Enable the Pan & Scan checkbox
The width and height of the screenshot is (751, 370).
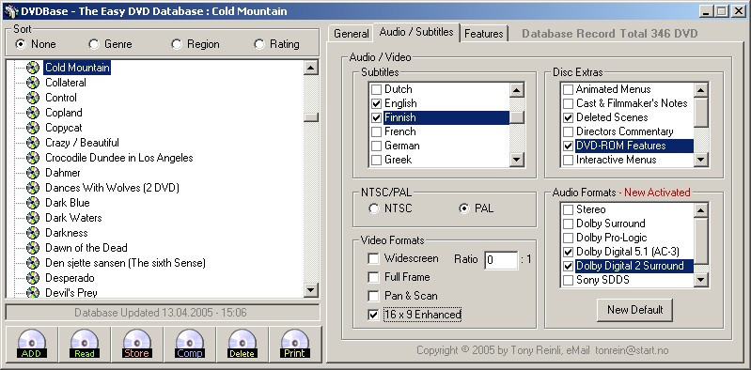[373, 296]
